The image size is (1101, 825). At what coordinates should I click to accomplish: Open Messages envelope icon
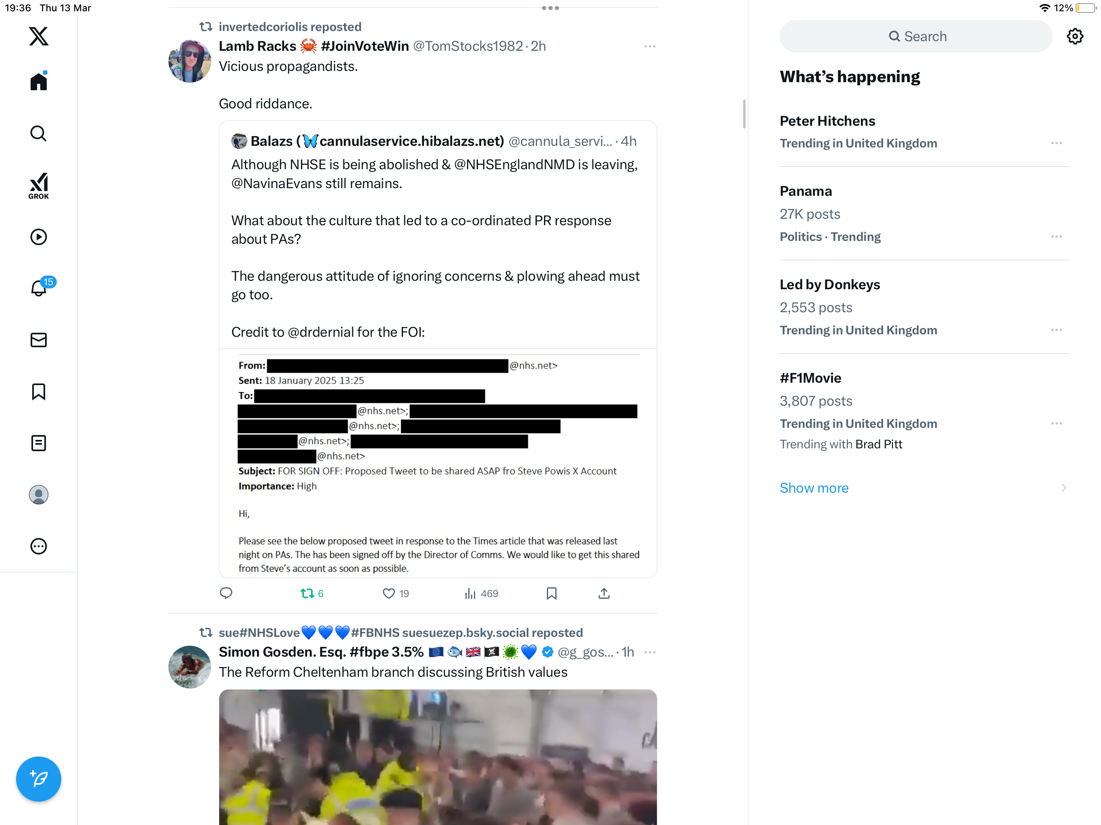[38, 340]
